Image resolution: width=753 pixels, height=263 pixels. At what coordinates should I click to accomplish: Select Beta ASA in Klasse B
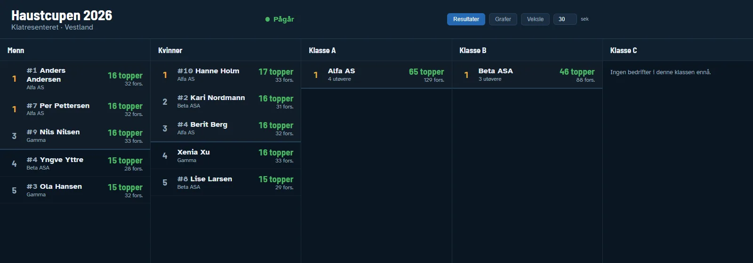(x=528, y=75)
